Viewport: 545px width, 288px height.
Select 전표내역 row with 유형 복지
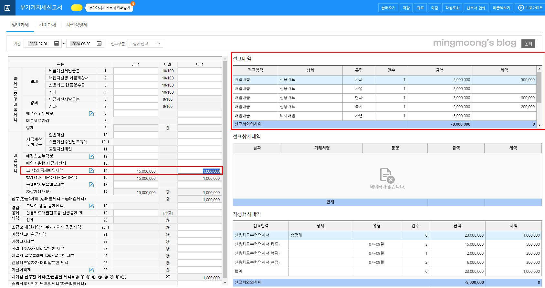[384, 107]
